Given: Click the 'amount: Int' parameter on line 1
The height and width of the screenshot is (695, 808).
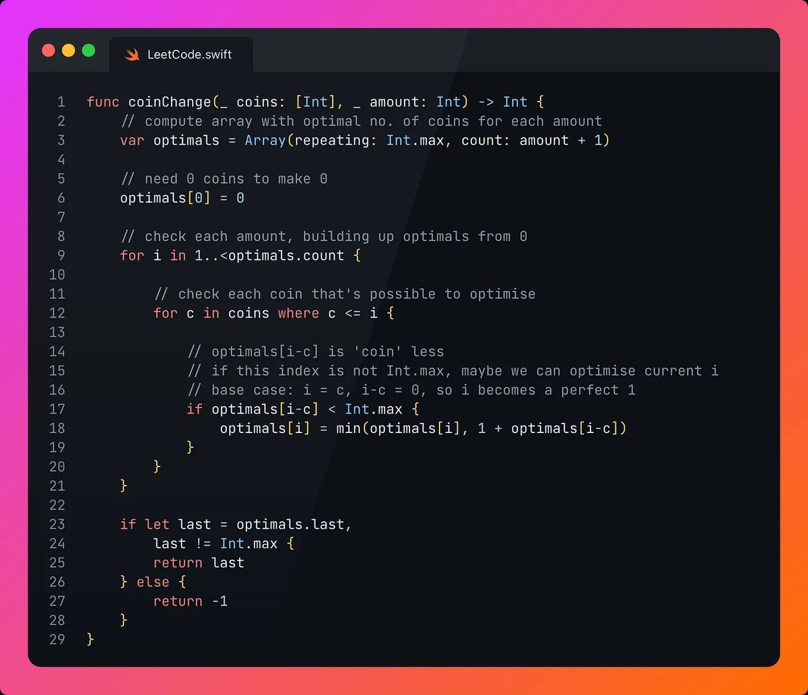Looking at the screenshot, I should click(x=415, y=102).
